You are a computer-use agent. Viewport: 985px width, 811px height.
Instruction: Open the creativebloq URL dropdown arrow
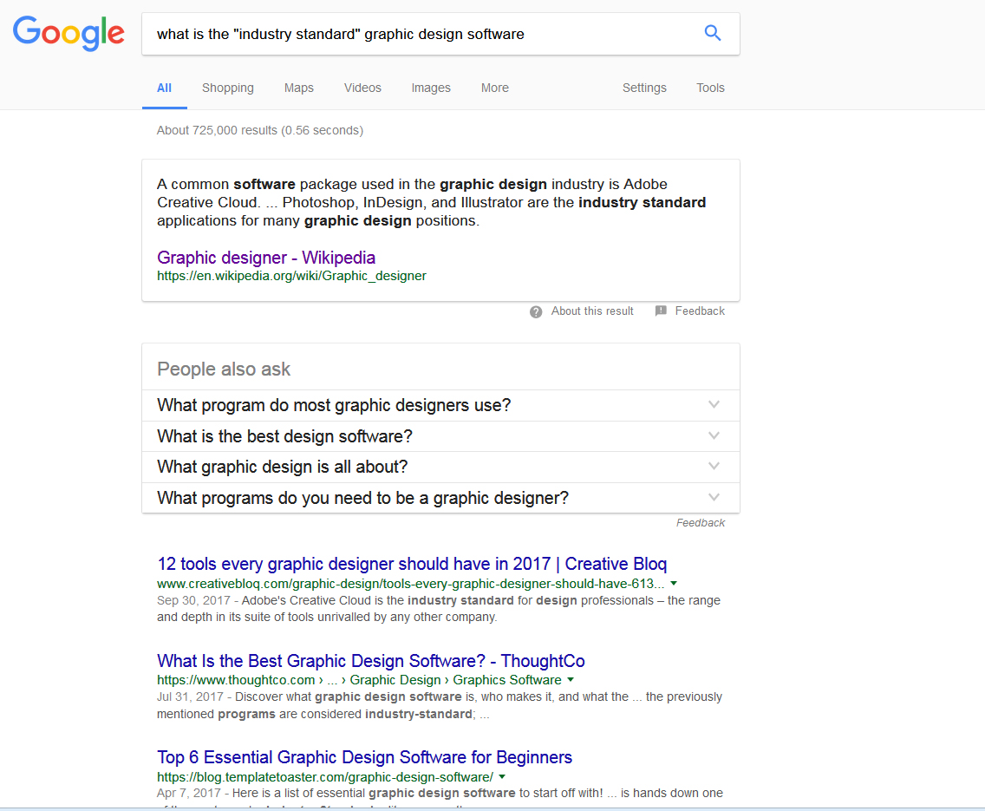click(x=674, y=584)
